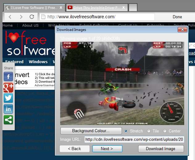Share on Google Plus from the Share sidebar

[x=8, y=88]
